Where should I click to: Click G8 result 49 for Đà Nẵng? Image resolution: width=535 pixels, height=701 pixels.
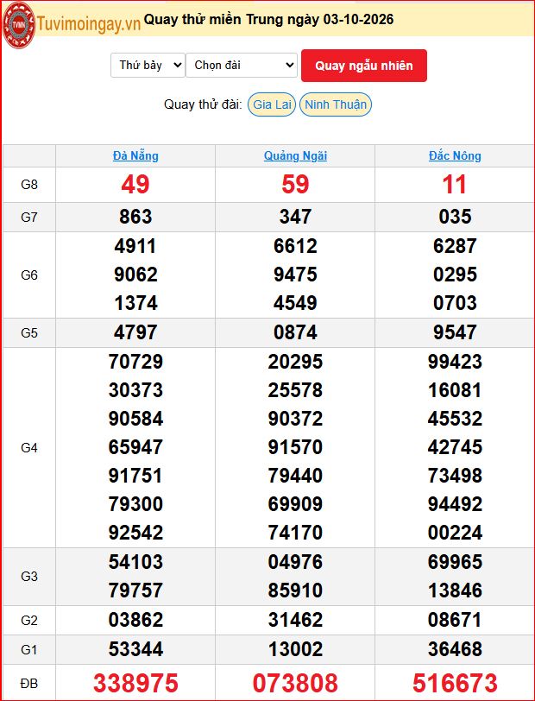pos(135,184)
